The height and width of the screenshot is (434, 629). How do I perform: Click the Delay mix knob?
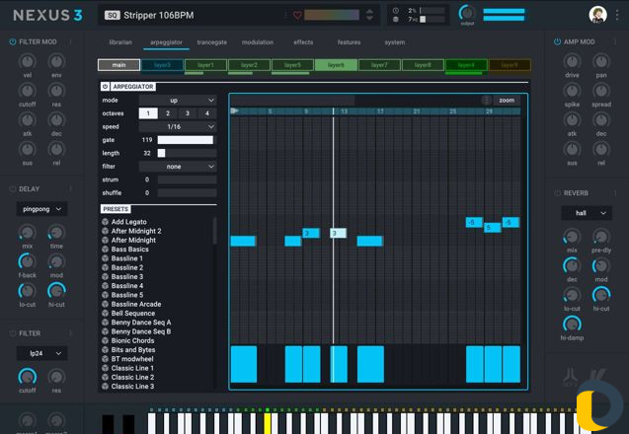click(x=28, y=233)
